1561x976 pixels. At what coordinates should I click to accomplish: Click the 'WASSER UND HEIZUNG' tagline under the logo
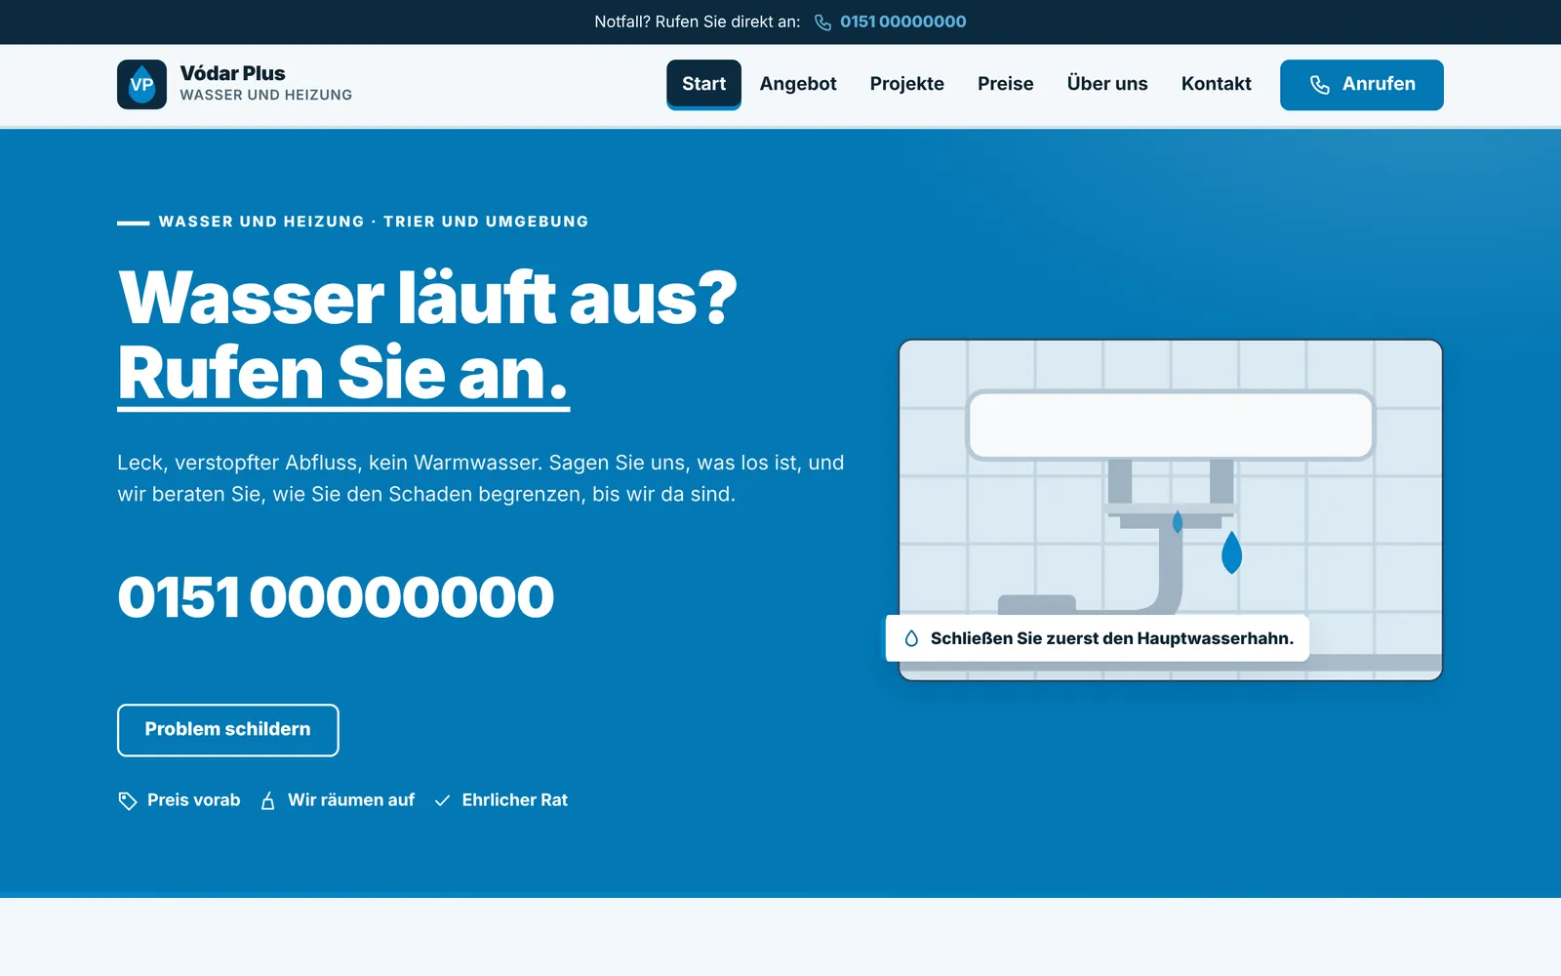pos(265,95)
